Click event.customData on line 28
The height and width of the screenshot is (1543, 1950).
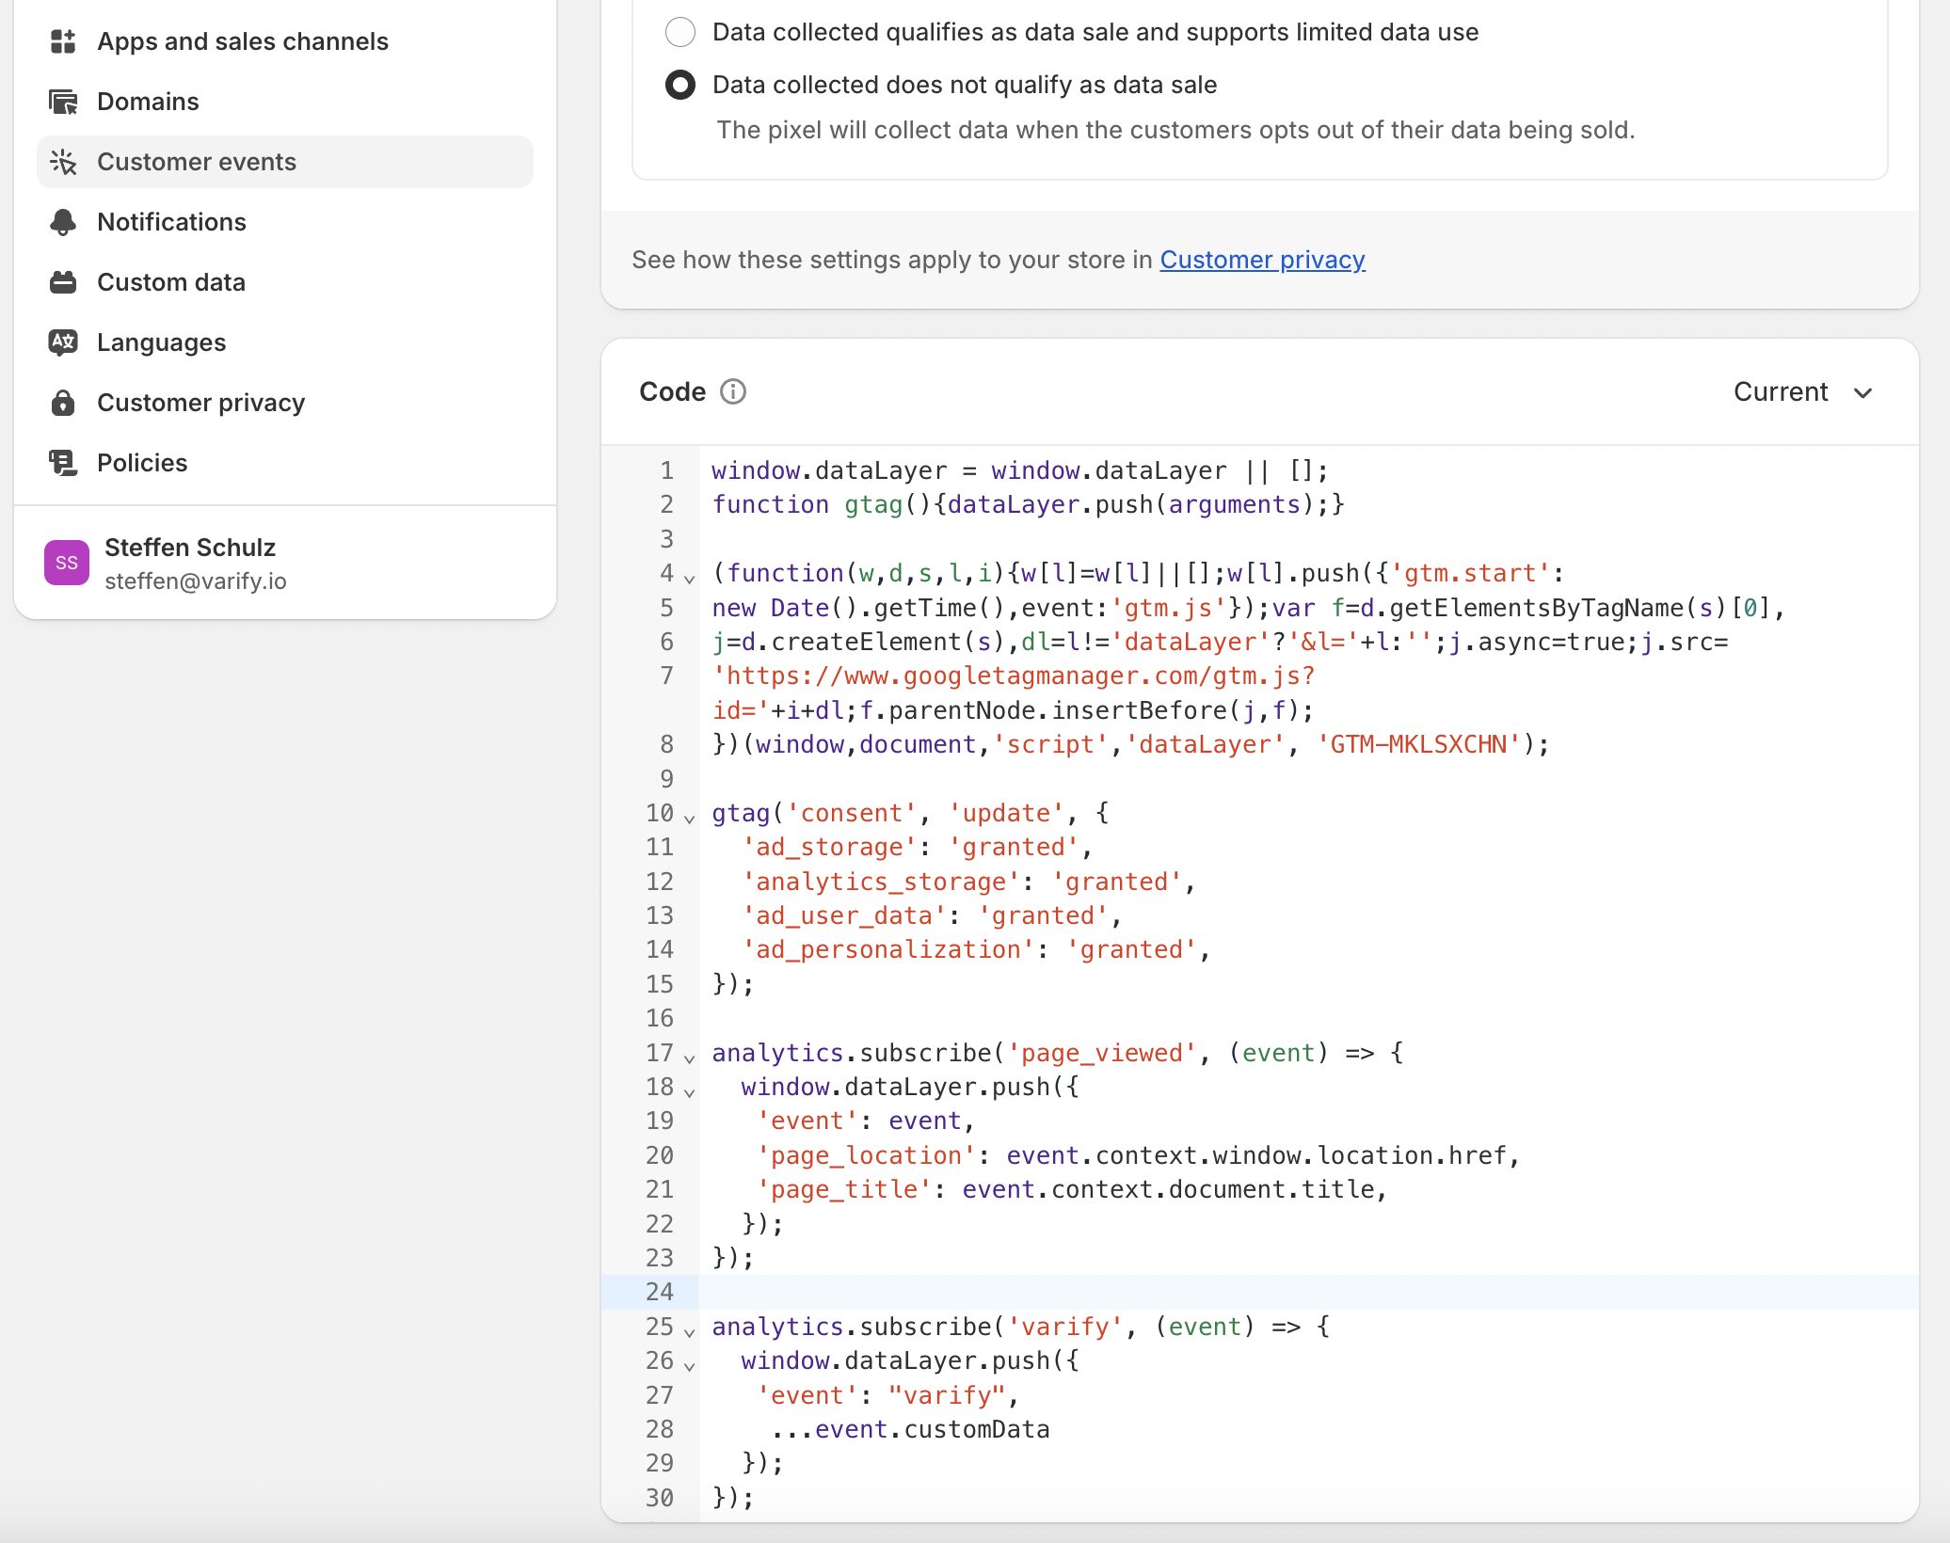(933, 1429)
